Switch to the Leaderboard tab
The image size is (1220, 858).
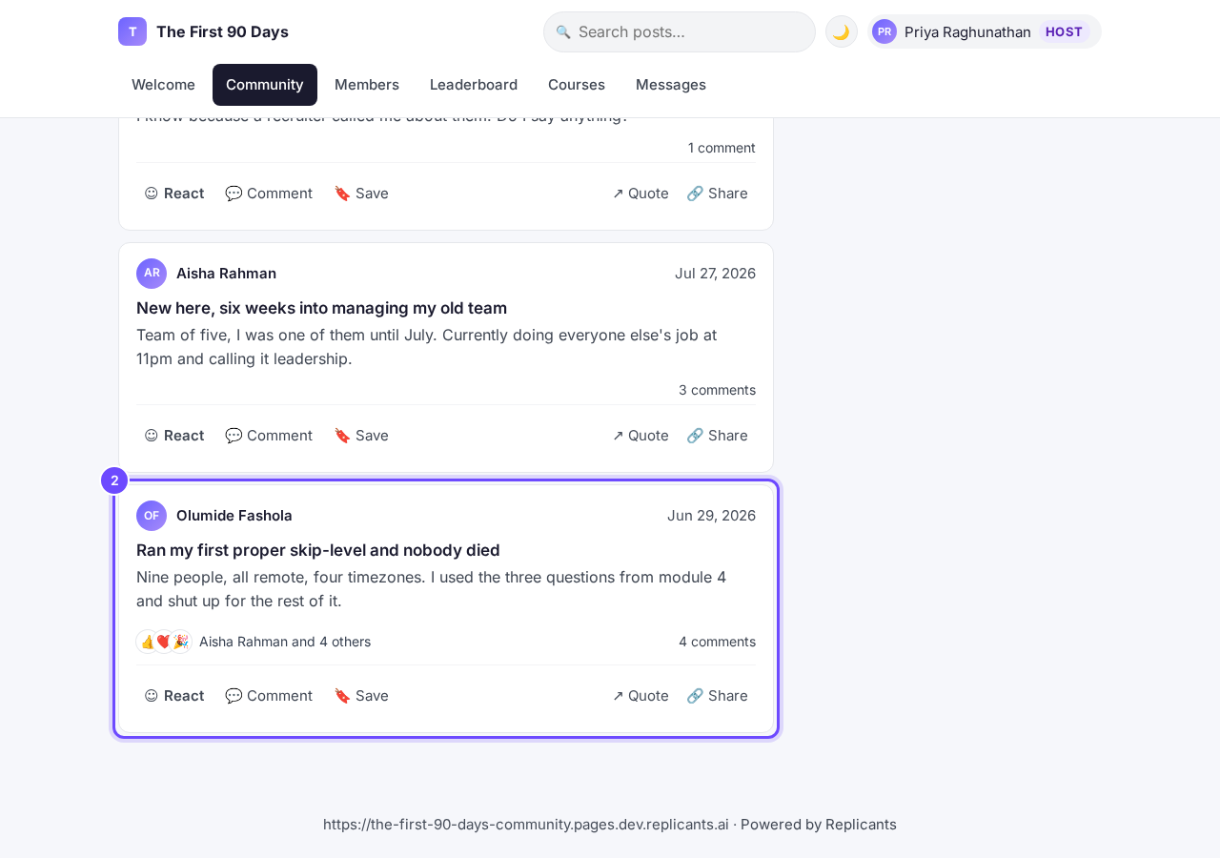(x=474, y=85)
